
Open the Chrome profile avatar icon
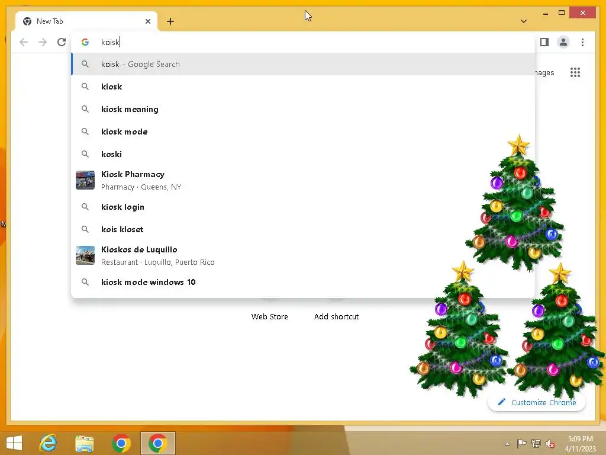click(x=563, y=42)
